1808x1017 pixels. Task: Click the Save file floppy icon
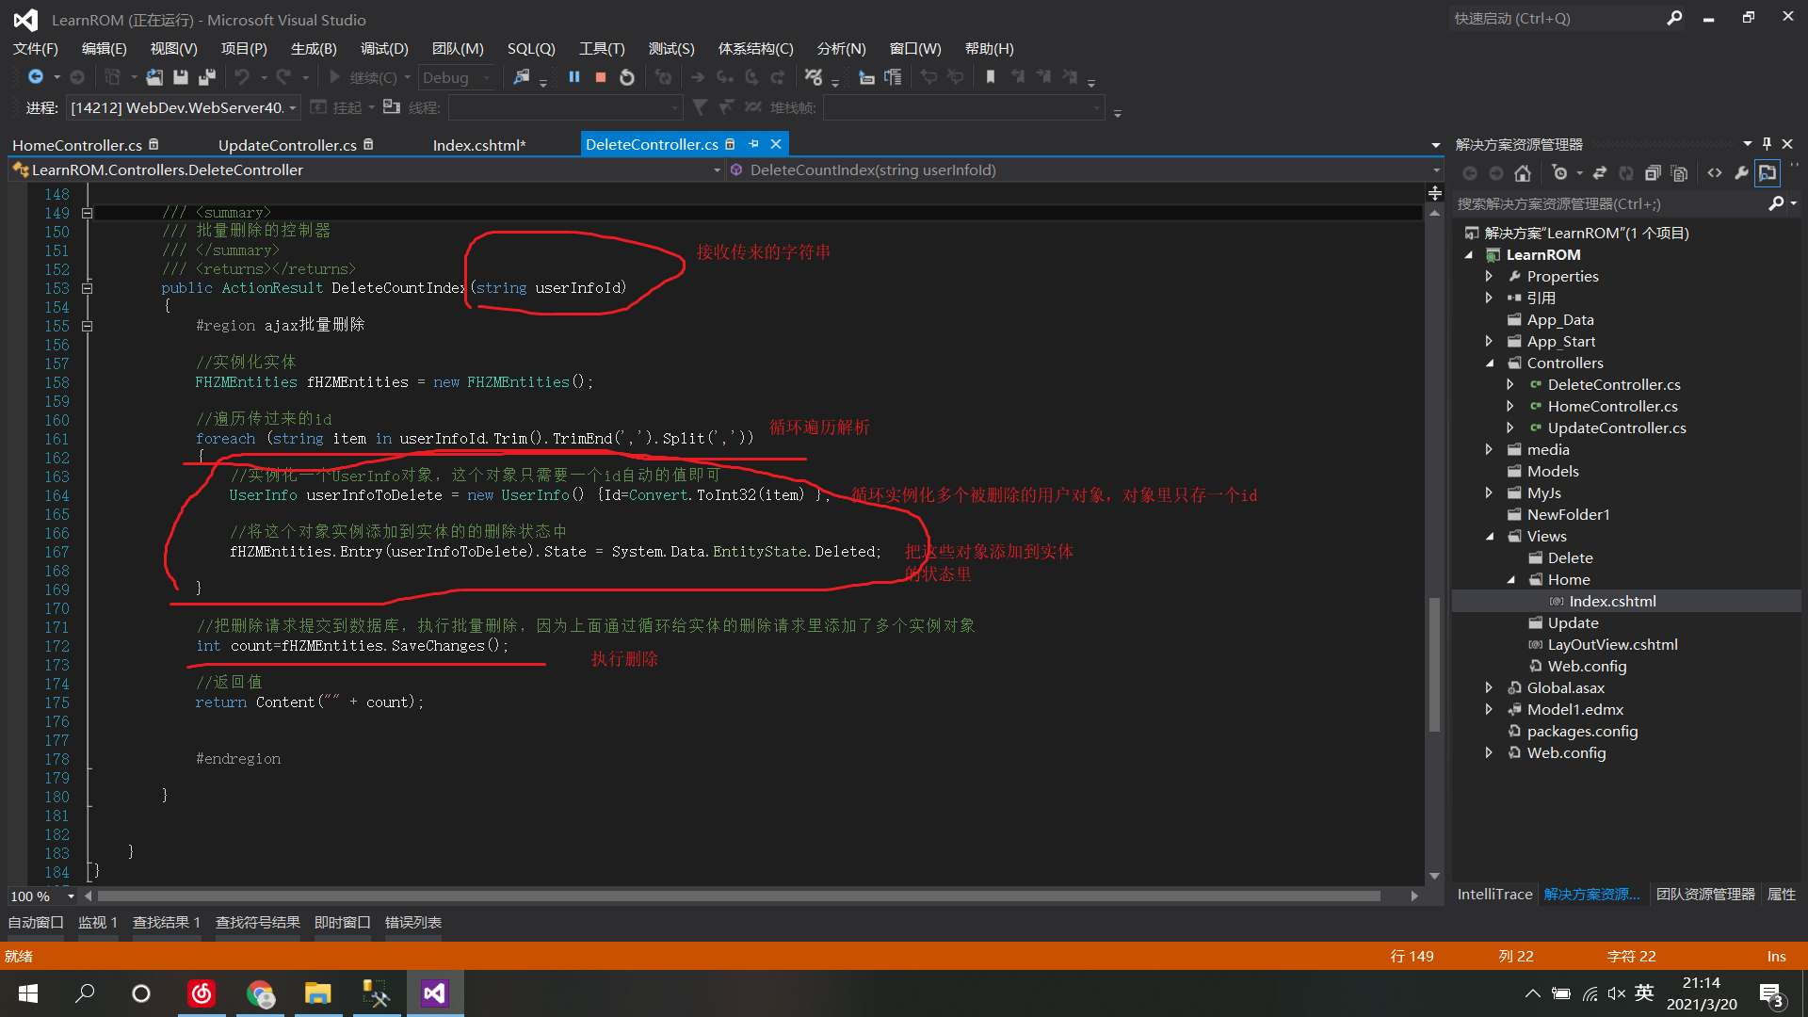click(x=181, y=77)
